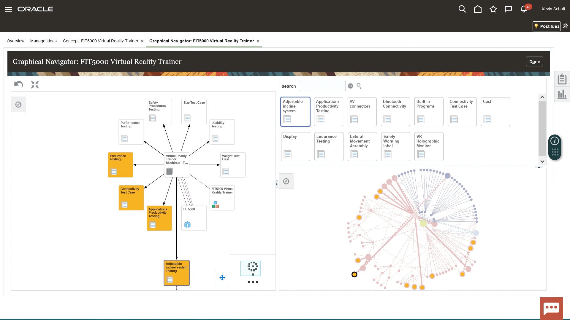570x320 pixels.
Task: Open the hamburger navigation menu
Action: [8, 9]
